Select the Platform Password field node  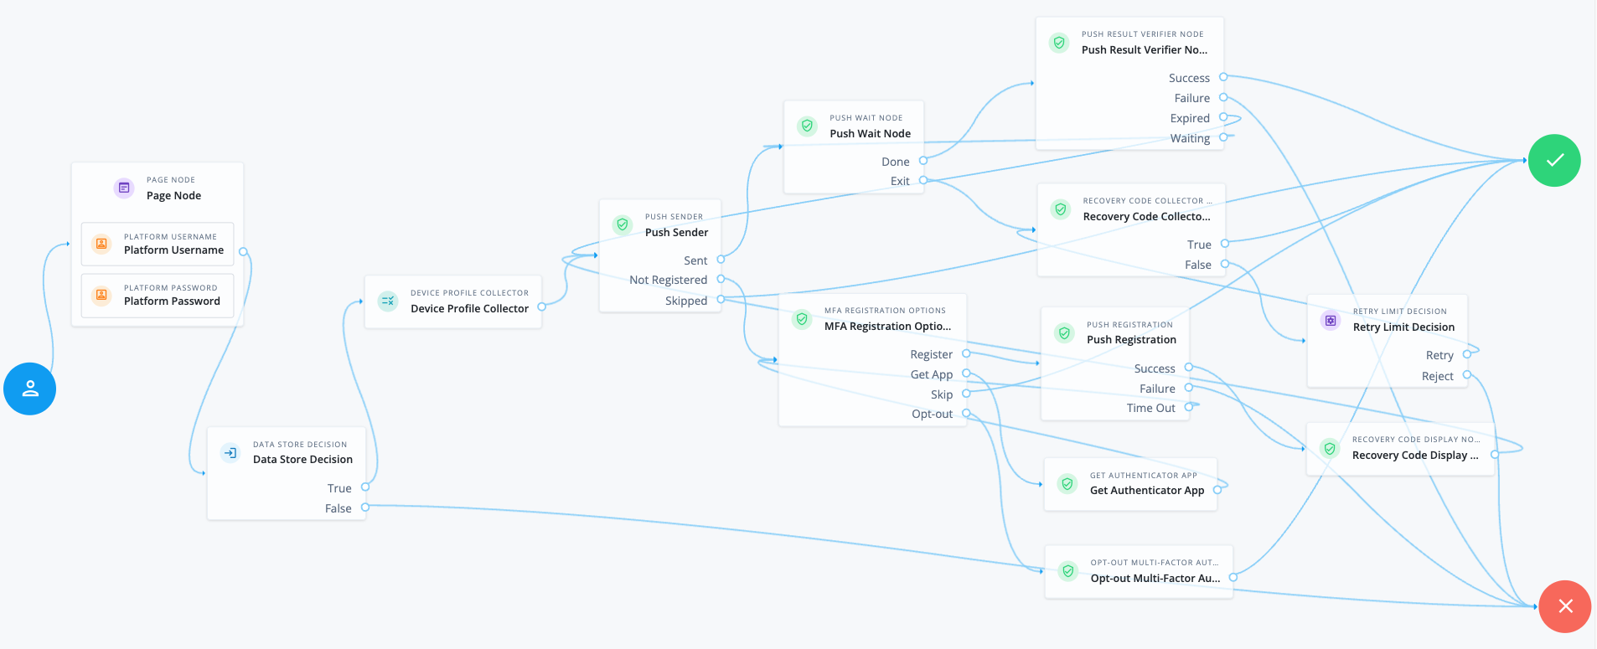(158, 295)
